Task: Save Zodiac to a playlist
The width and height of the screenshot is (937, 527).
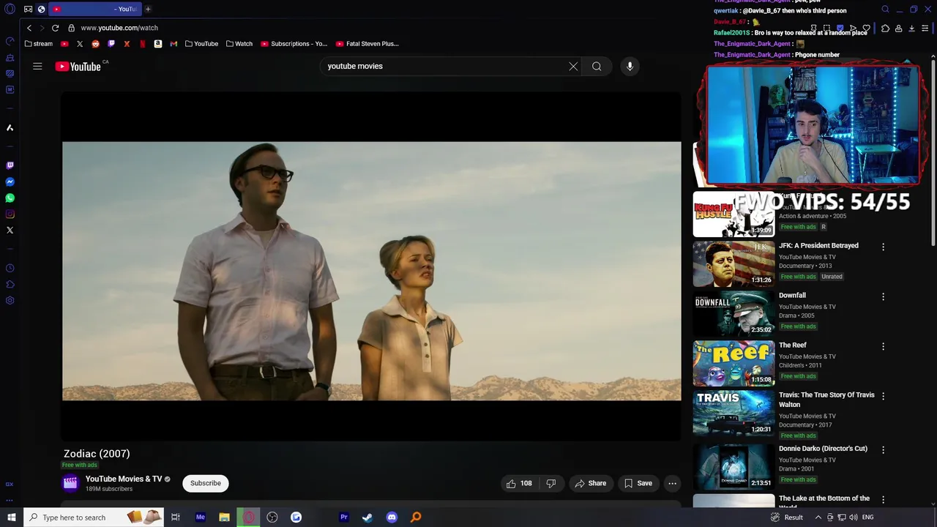Action: pyautogui.click(x=638, y=483)
